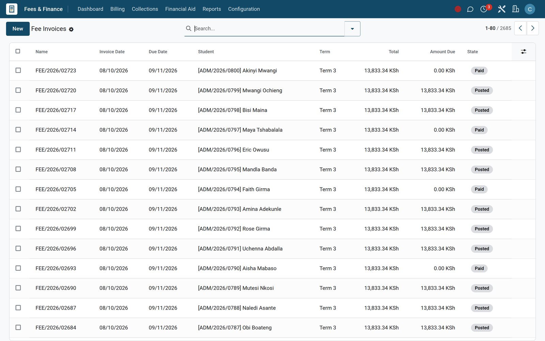This screenshot has height=341, width=545.
Task: Toggle the select all rows checkbox
Action: pyautogui.click(x=18, y=51)
